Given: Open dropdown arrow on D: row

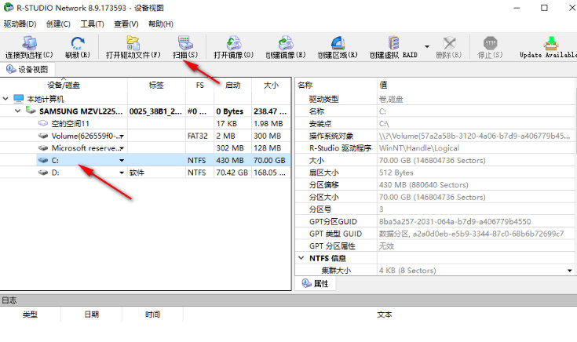Looking at the screenshot, I should (122, 173).
